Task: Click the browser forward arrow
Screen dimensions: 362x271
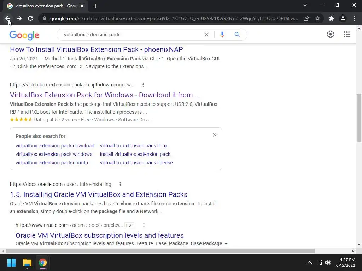Action: coord(19,18)
